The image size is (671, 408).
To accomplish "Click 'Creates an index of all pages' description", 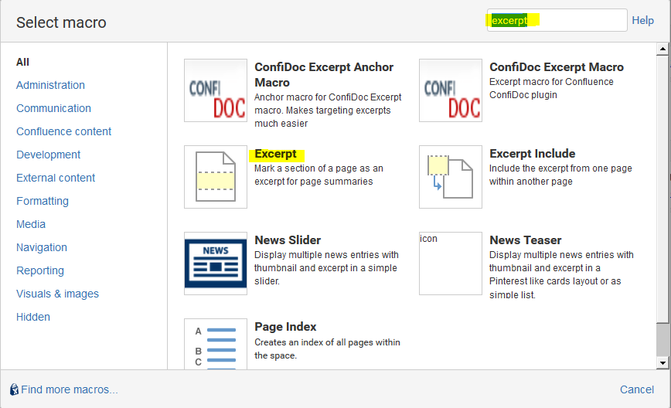I will point(327,349).
